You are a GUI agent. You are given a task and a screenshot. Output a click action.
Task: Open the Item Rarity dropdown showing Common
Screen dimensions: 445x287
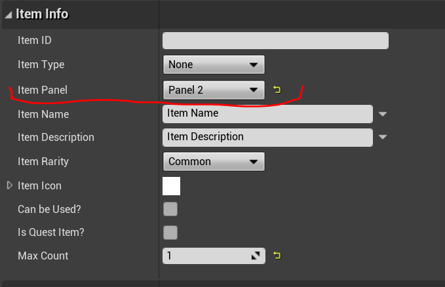[x=213, y=161]
